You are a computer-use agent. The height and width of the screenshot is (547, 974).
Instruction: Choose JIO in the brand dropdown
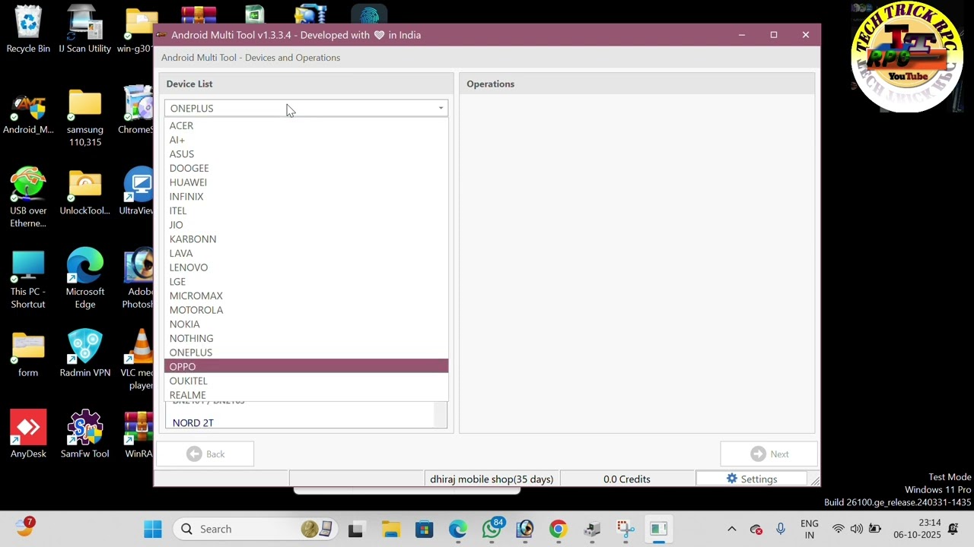tap(306, 225)
